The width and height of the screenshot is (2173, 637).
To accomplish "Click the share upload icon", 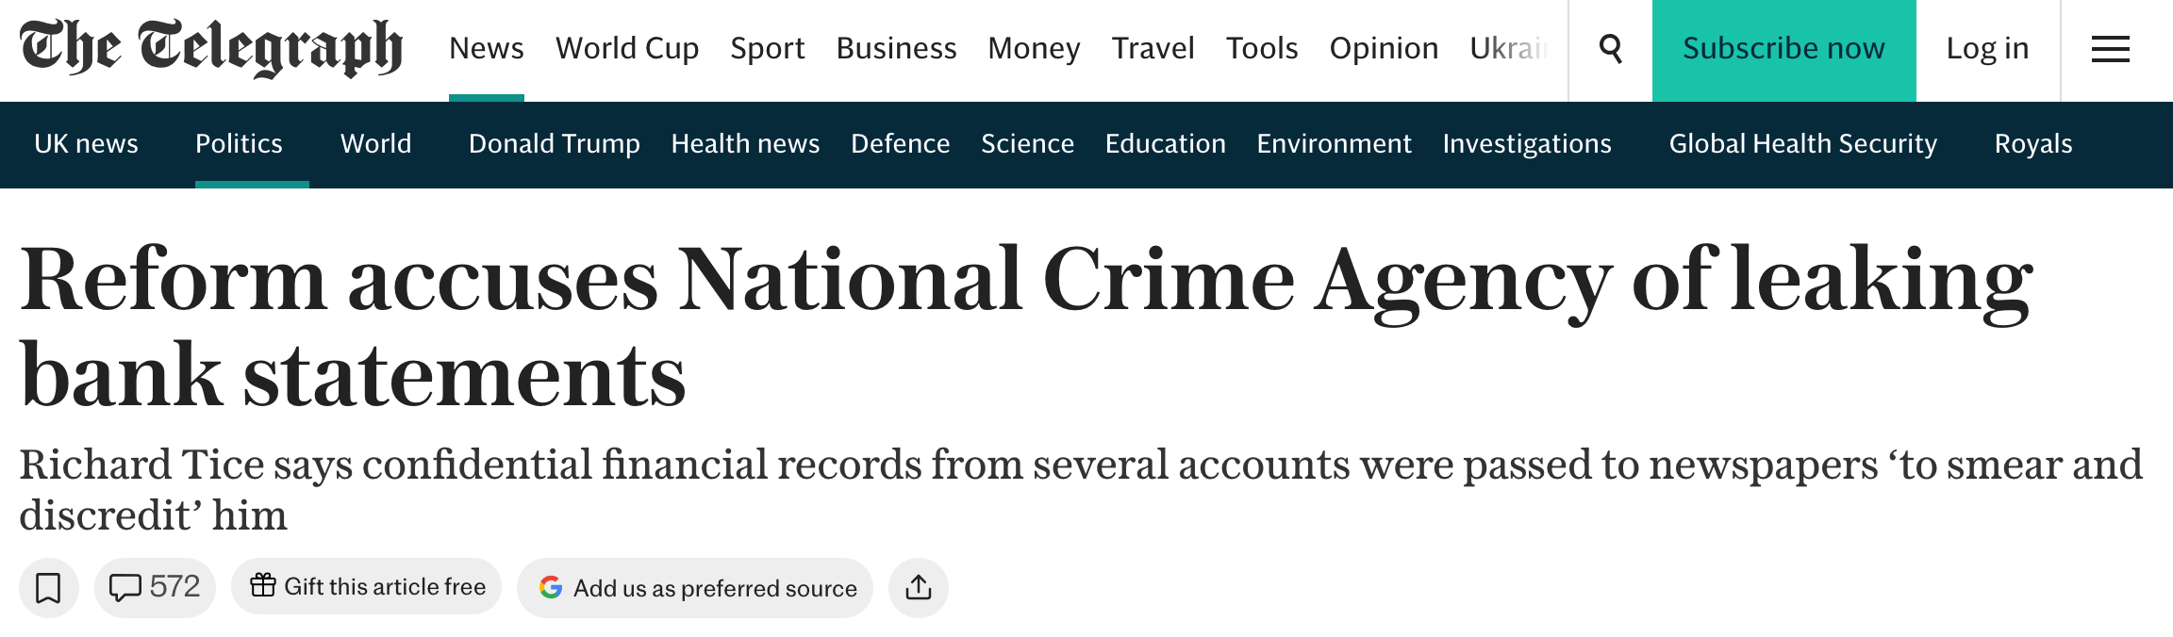I will pyautogui.click(x=919, y=588).
